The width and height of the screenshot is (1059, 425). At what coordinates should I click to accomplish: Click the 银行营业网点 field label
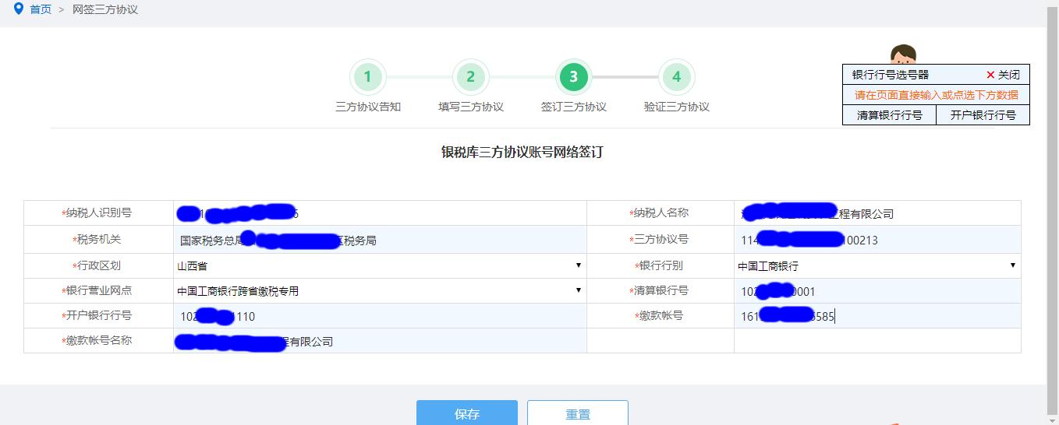click(x=97, y=290)
